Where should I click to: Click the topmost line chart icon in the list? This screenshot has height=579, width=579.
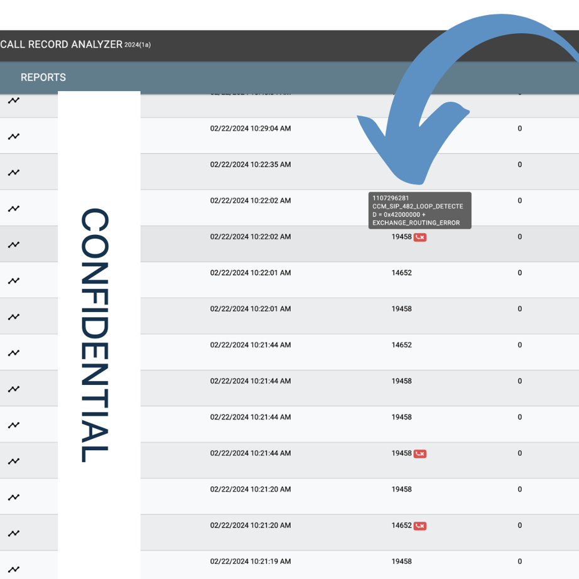[x=14, y=99]
